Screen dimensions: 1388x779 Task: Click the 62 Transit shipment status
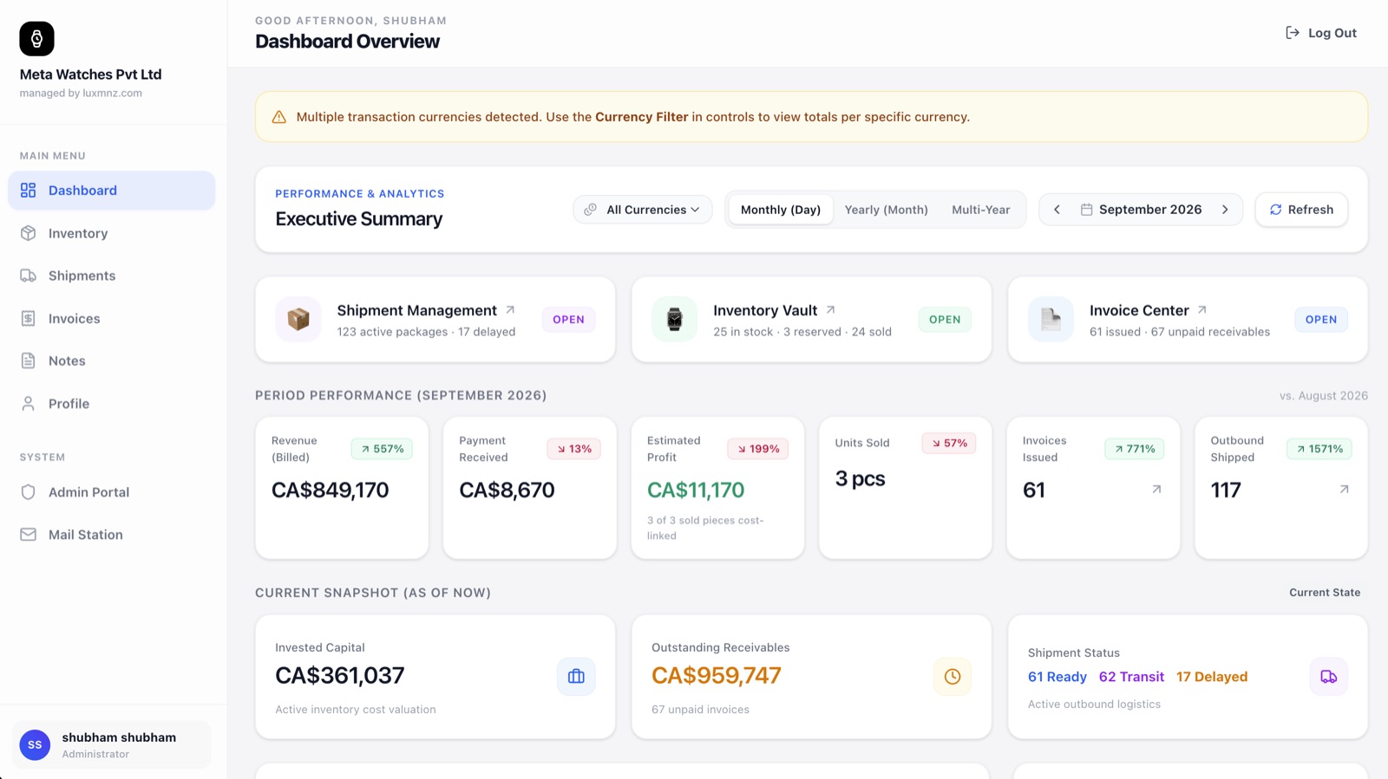tap(1131, 677)
